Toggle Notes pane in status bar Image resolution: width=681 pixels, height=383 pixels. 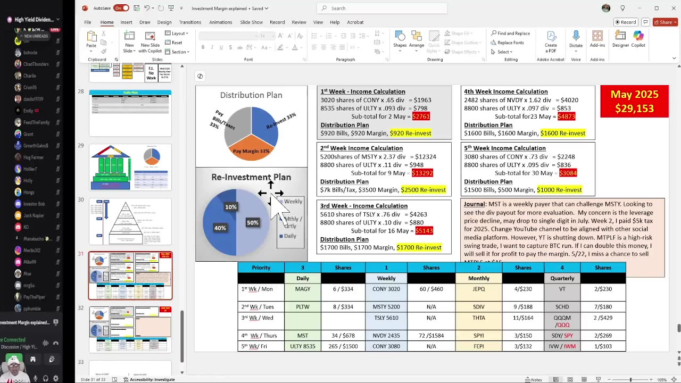coord(534,379)
